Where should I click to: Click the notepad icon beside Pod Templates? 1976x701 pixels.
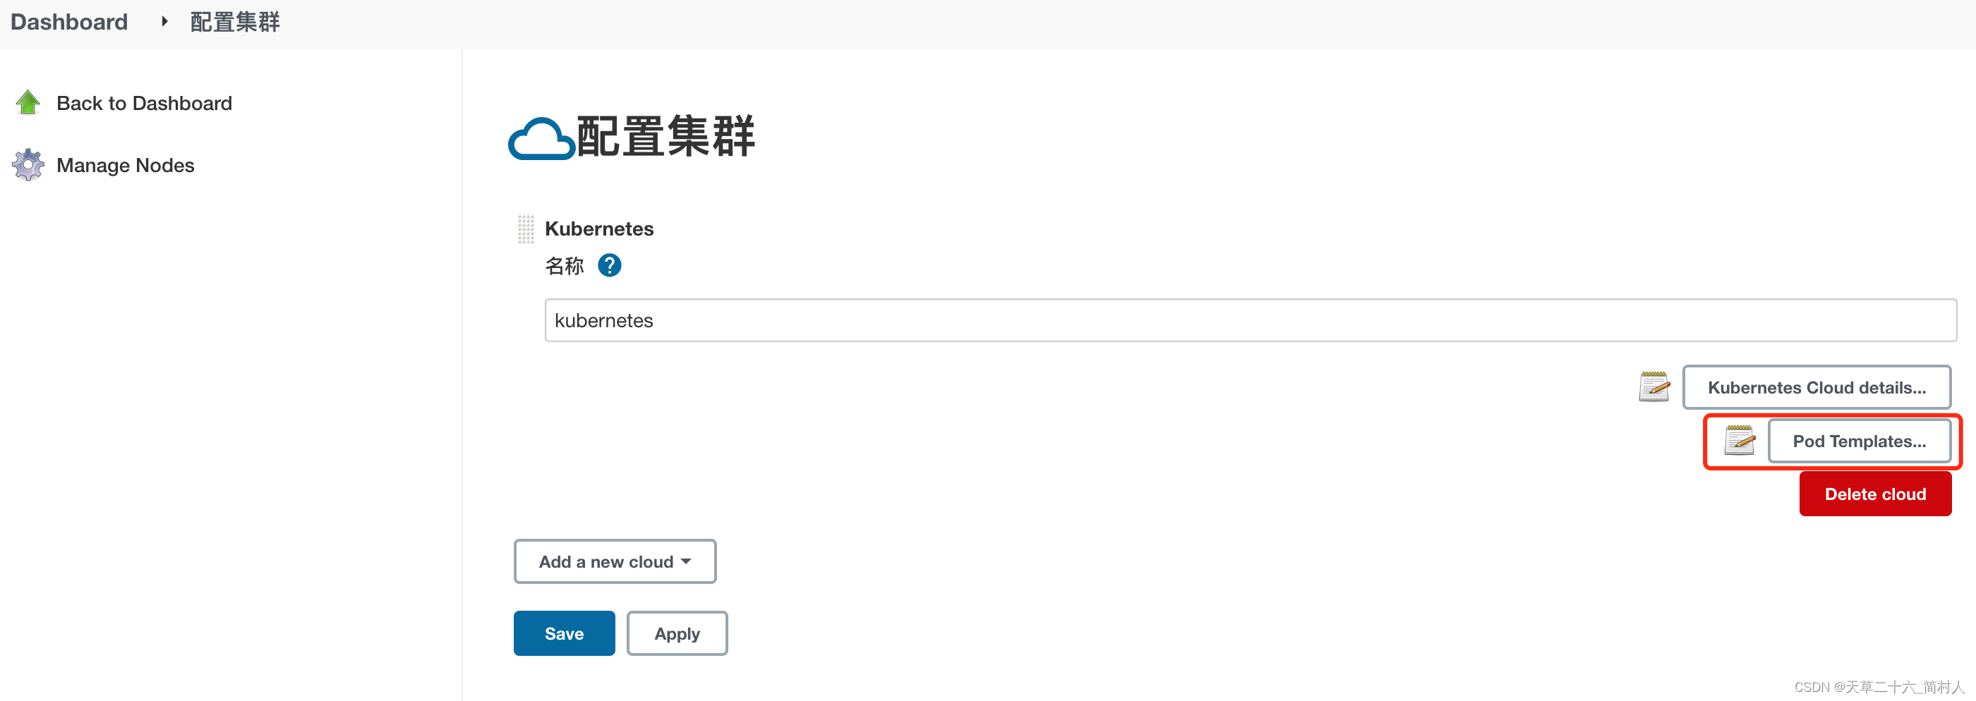tap(1739, 440)
